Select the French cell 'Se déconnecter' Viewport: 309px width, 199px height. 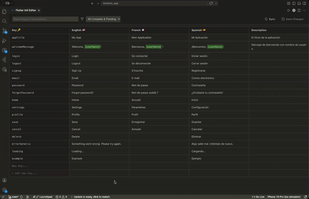pos(159,64)
